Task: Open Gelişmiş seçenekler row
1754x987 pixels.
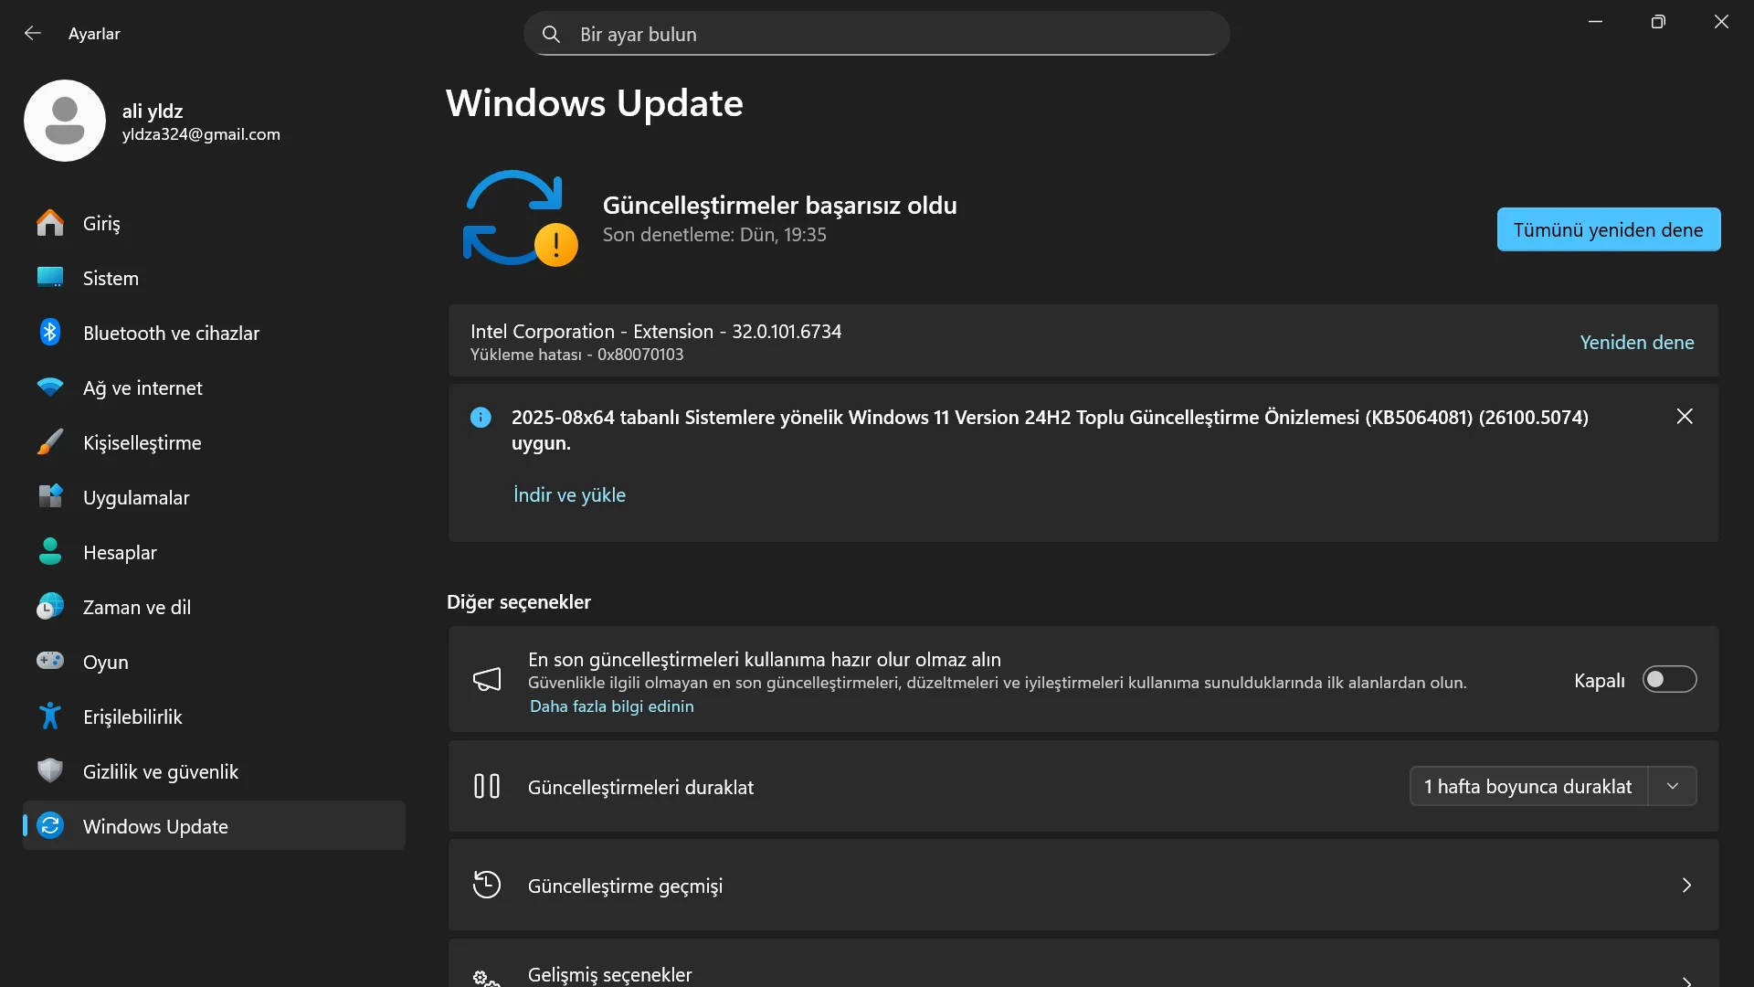Action: [1083, 964]
